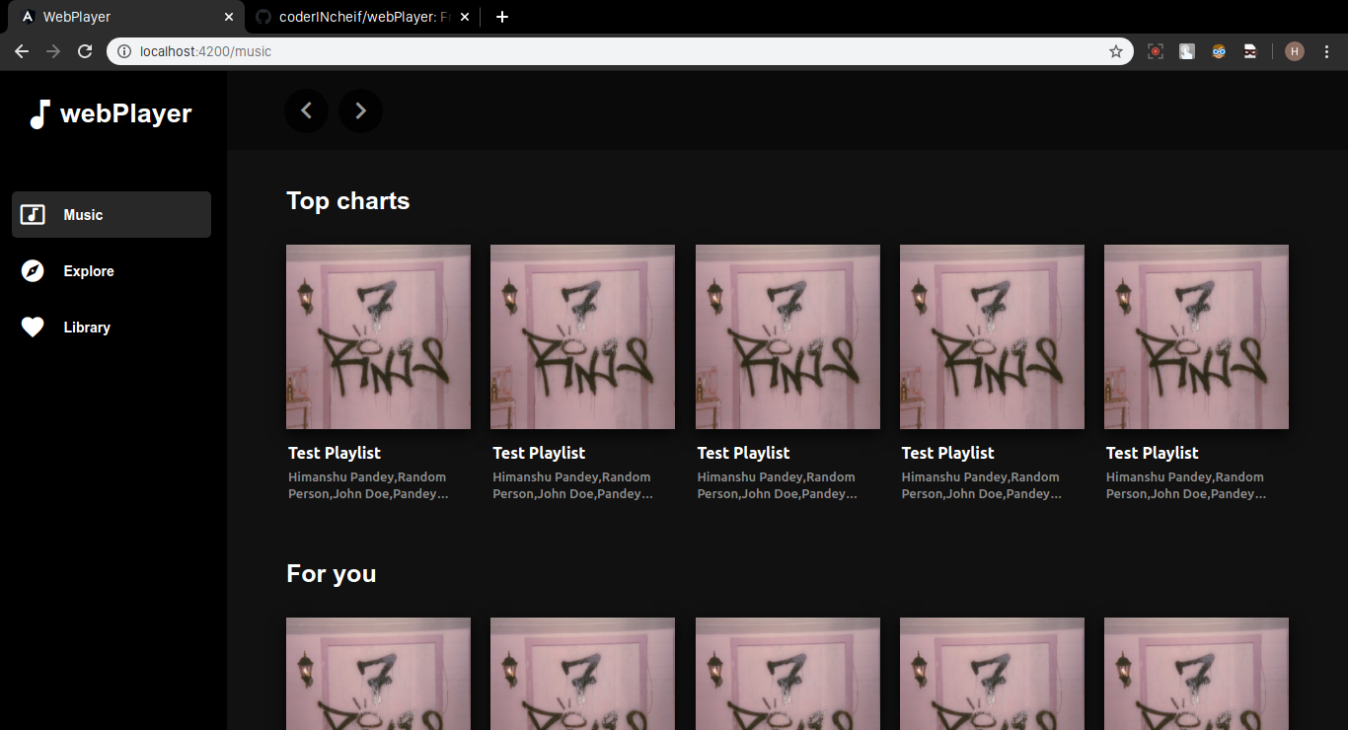
Task: Bookmark this page with the star icon
Action: click(1116, 51)
